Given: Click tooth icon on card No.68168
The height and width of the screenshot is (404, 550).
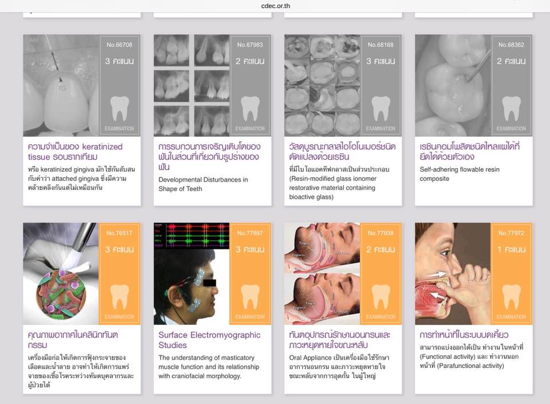Looking at the screenshot, I should pos(381,108).
